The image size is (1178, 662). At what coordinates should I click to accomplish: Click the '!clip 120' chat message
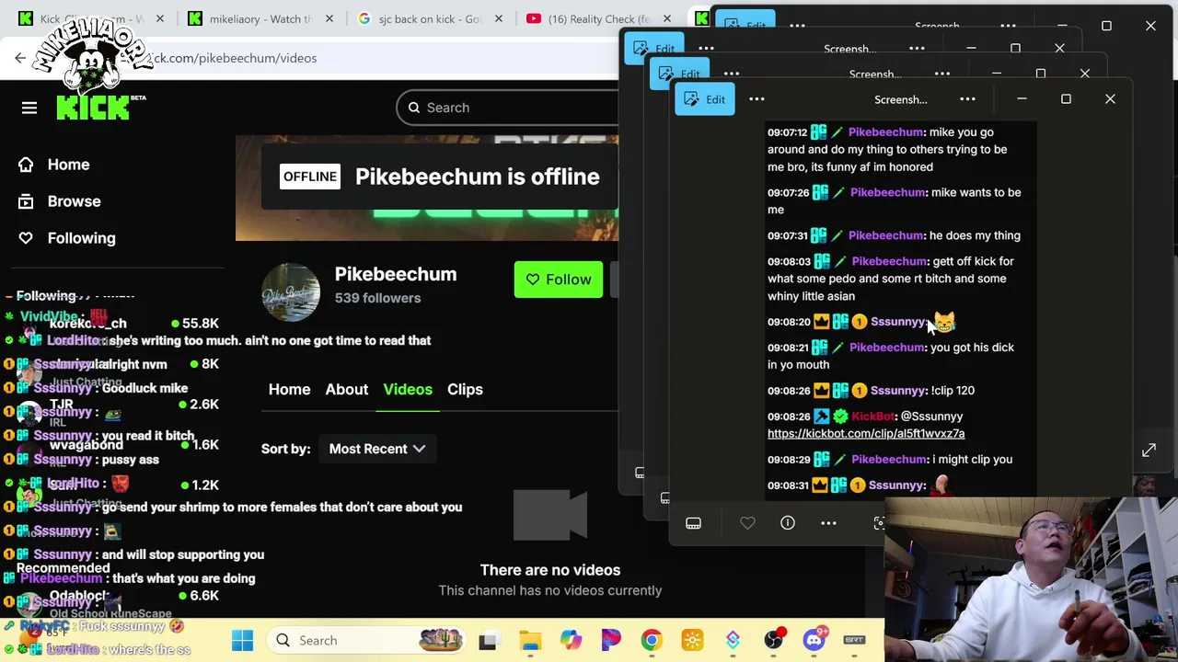pos(953,391)
